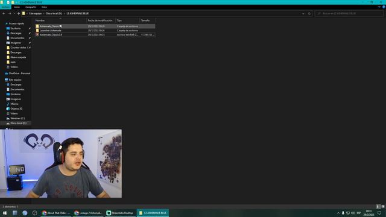Click the WinRAR archive file icon

(x=37, y=35)
